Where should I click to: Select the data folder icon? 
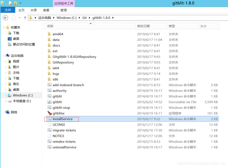click(49, 40)
